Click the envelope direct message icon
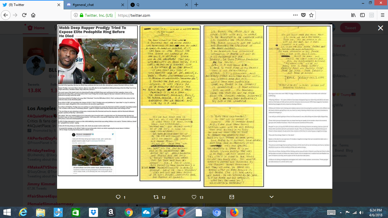388x218 pixels. click(x=232, y=197)
